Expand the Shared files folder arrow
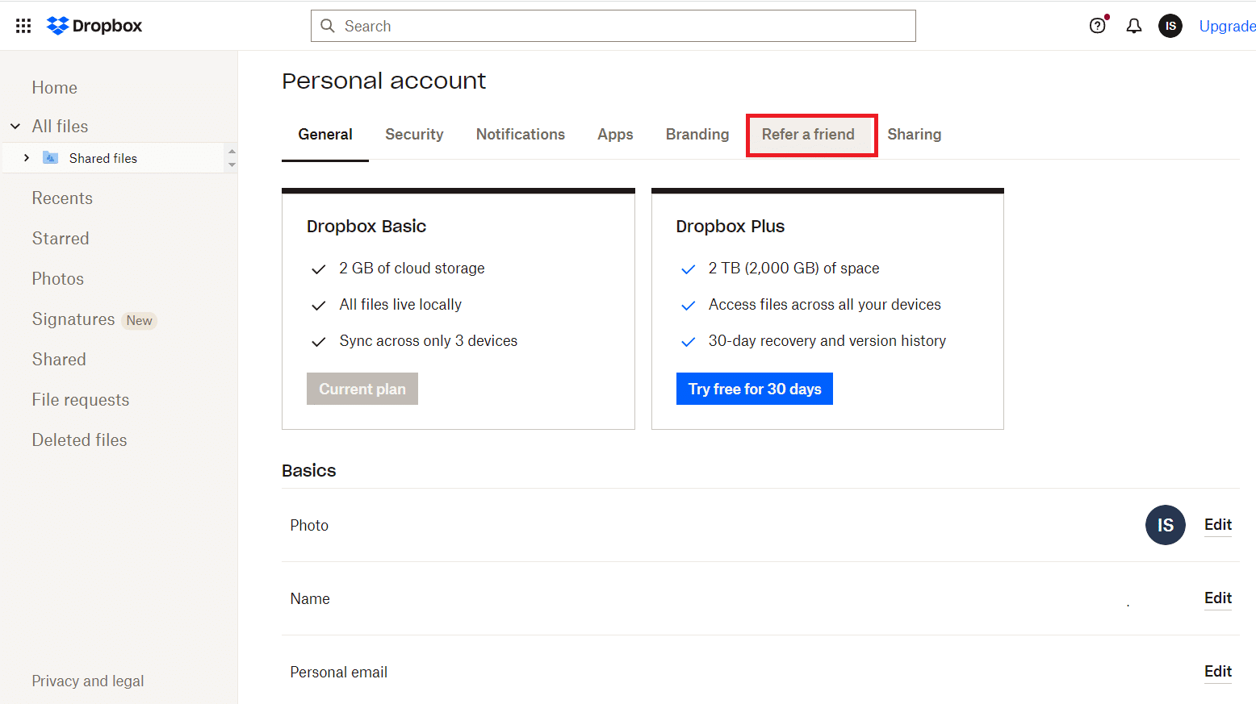Viewport: 1256px width, 704px height. pos(27,158)
